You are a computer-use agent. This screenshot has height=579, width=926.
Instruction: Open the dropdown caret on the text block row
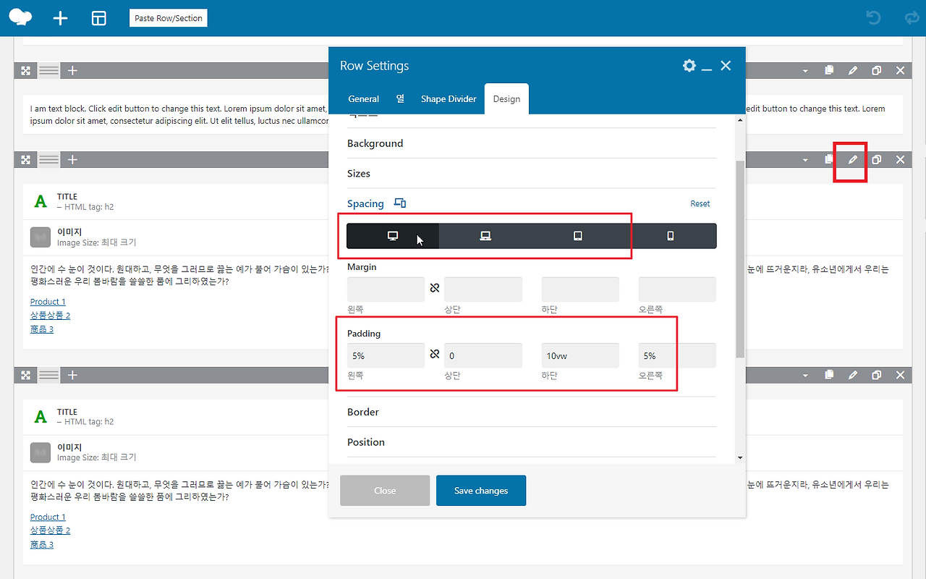[x=805, y=71]
